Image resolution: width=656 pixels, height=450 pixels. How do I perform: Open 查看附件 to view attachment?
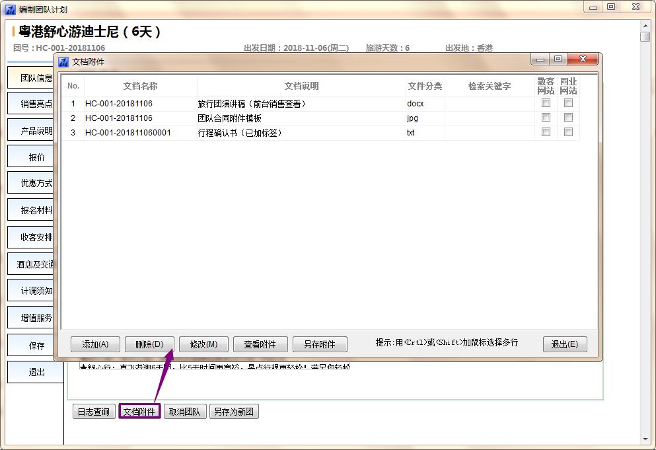[260, 344]
